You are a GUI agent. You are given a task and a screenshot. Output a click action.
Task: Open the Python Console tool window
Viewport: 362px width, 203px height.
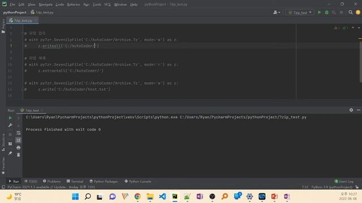[138, 182]
